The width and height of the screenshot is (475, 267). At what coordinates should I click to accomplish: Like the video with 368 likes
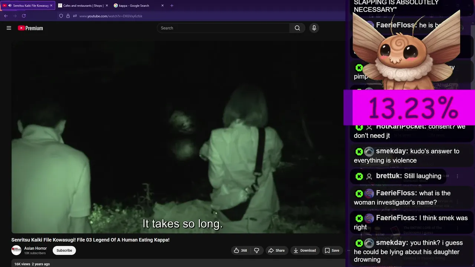tap(240, 250)
